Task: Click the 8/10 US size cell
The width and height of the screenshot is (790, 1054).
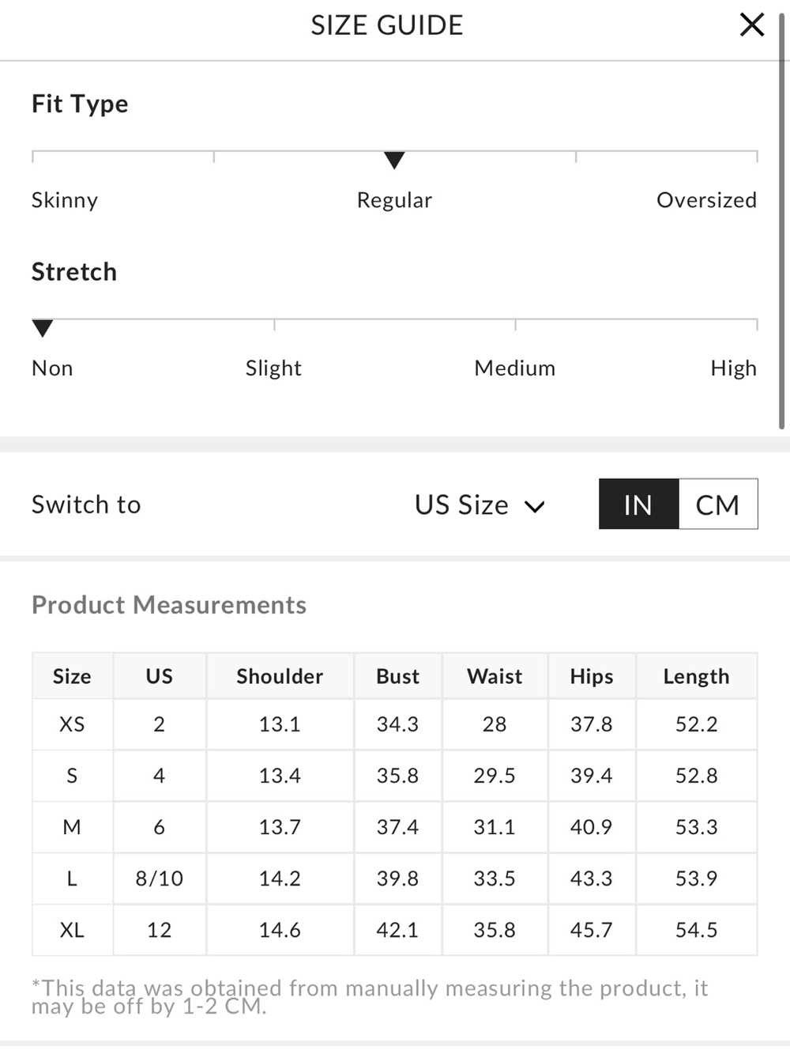Action: pyautogui.click(x=160, y=878)
